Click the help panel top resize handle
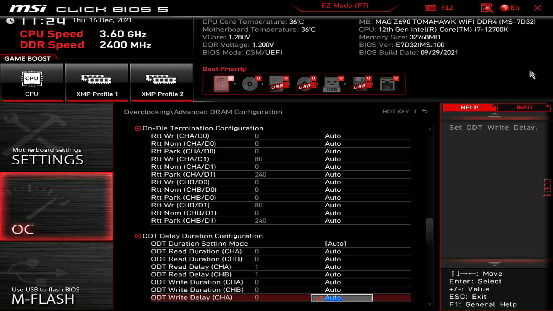The image size is (553, 311). [x=494, y=115]
